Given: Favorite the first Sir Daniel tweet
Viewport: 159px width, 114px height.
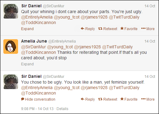Looking at the screenshot, I should [x=129, y=29].
